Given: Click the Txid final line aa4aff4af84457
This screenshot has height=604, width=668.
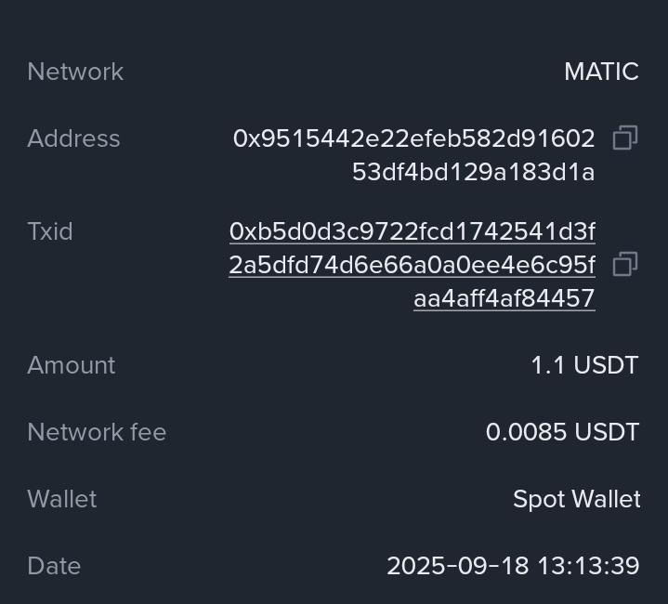Looking at the screenshot, I should [504, 298].
